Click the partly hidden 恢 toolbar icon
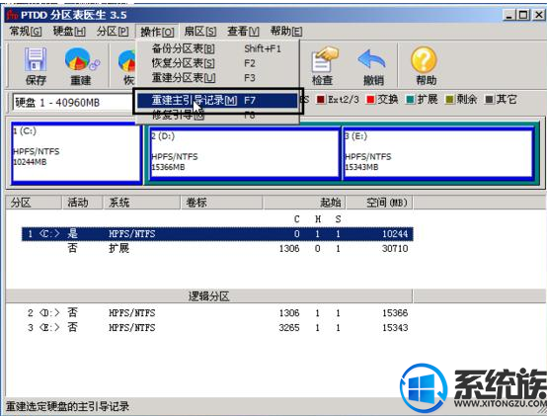This screenshot has height=416, width=547. 127,66
